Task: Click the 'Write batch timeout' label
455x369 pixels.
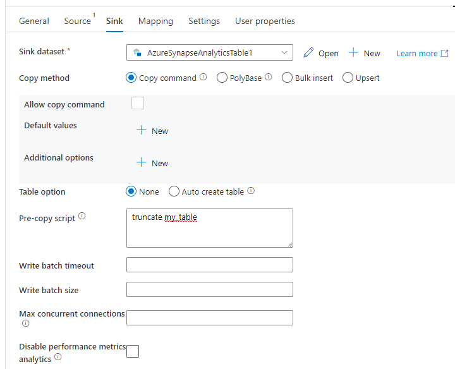Action: (57, 265)
